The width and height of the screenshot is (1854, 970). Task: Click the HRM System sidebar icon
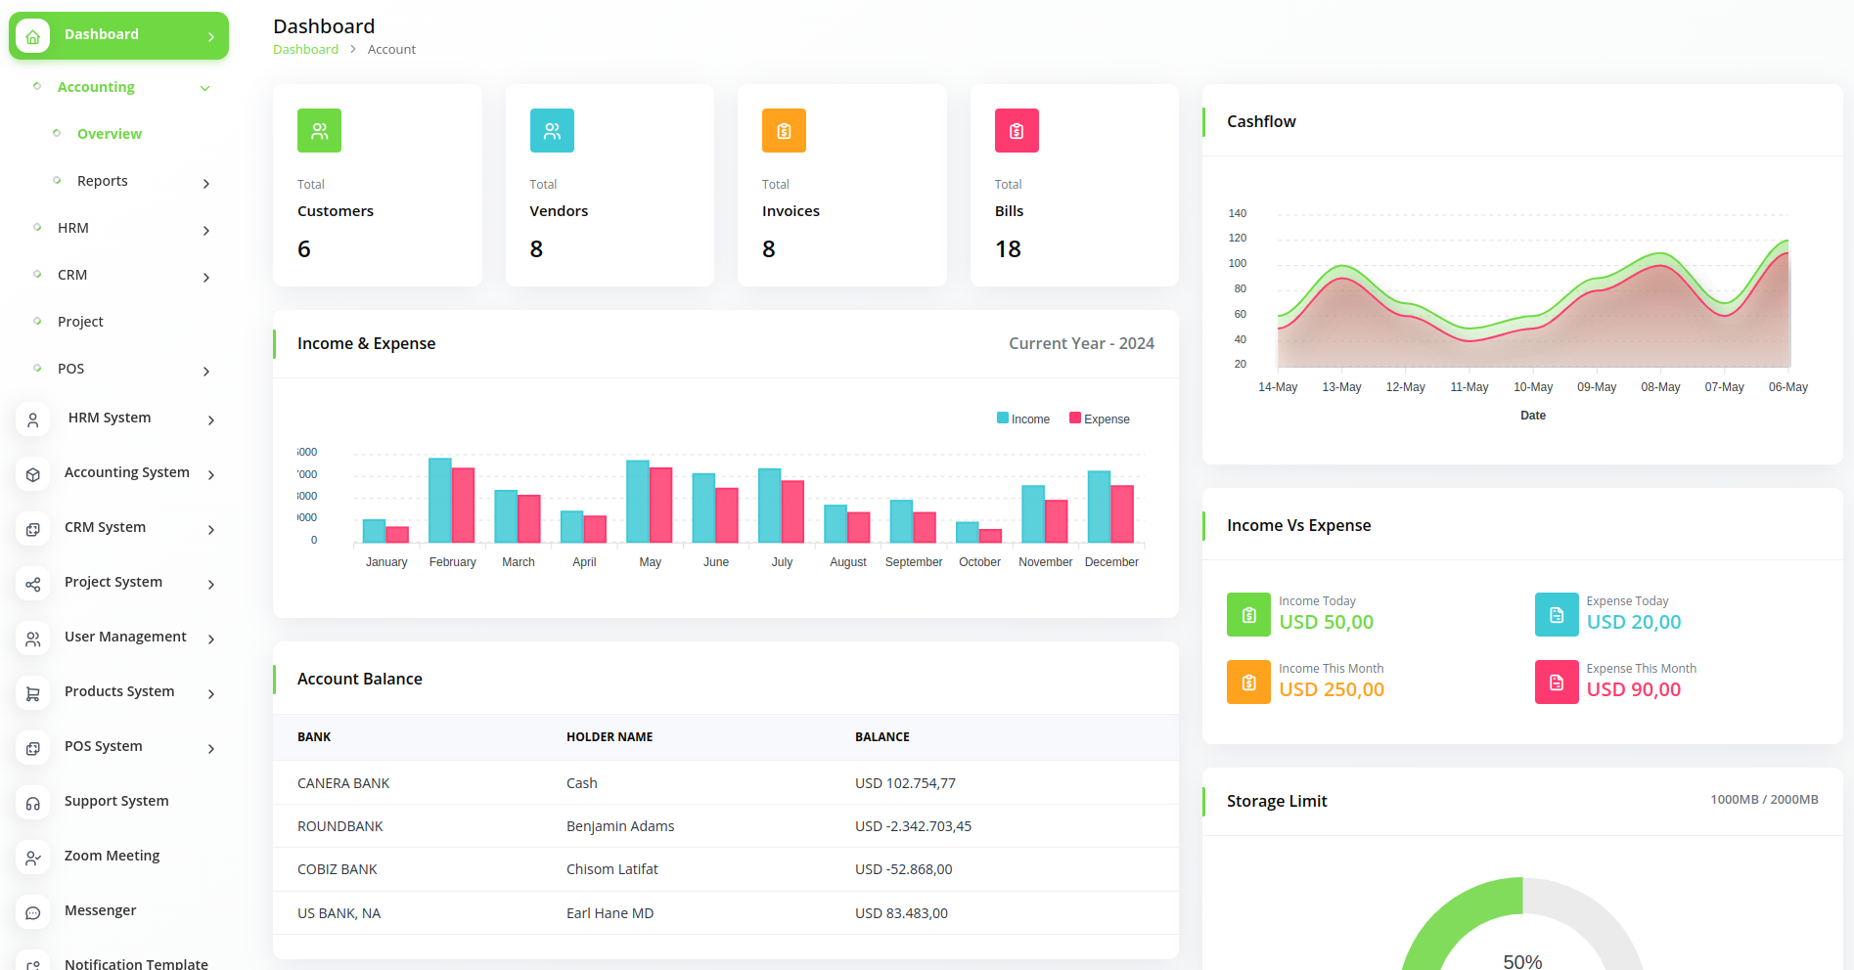pos(33,419)
